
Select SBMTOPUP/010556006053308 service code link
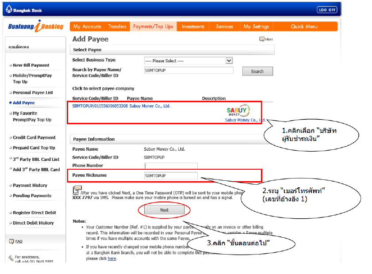[100, 106]
